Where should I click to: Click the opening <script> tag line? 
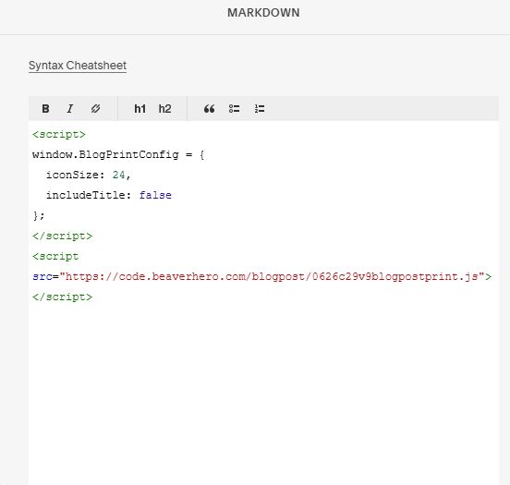[x=59, y=134]
